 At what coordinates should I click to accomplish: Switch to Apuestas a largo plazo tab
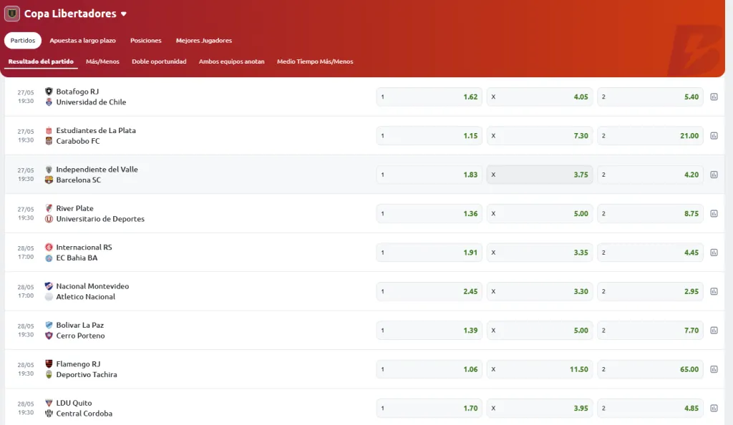82,41
